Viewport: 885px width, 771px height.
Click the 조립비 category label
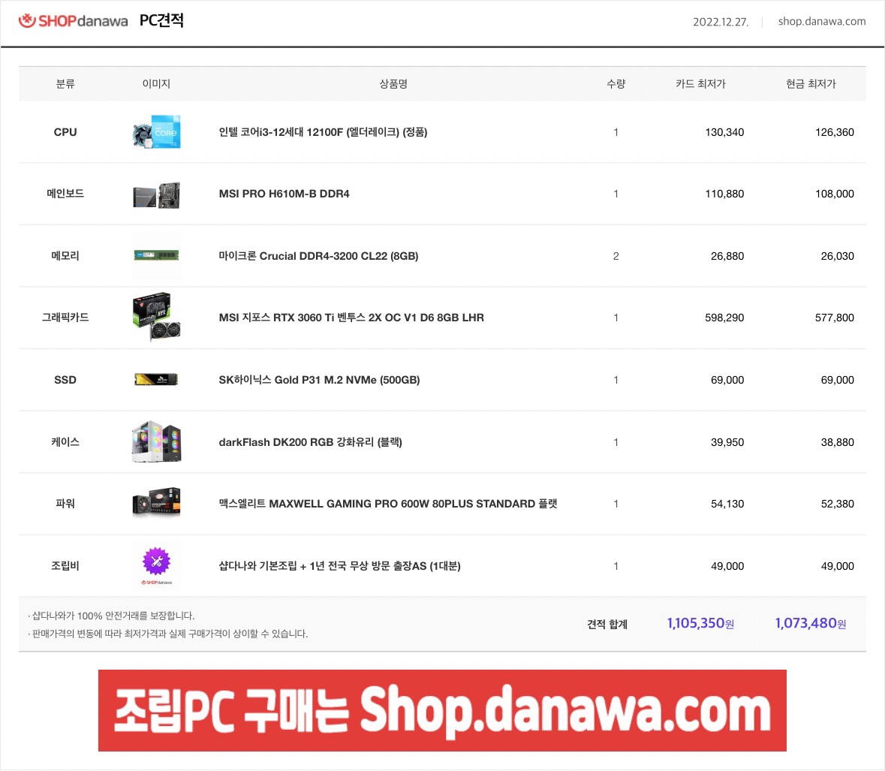(65, 565)
